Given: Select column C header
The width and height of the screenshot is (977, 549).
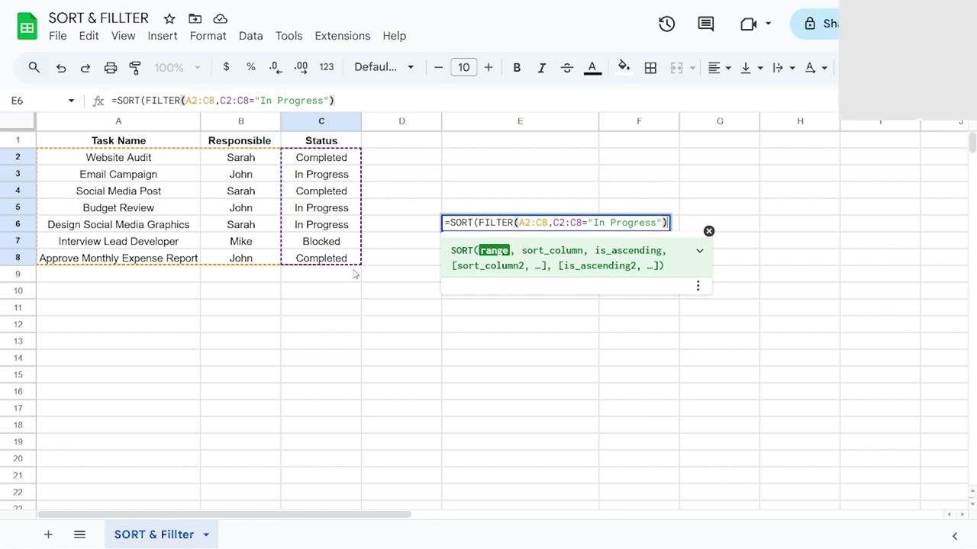Looking at the screenshot, I should coord(321,121).
